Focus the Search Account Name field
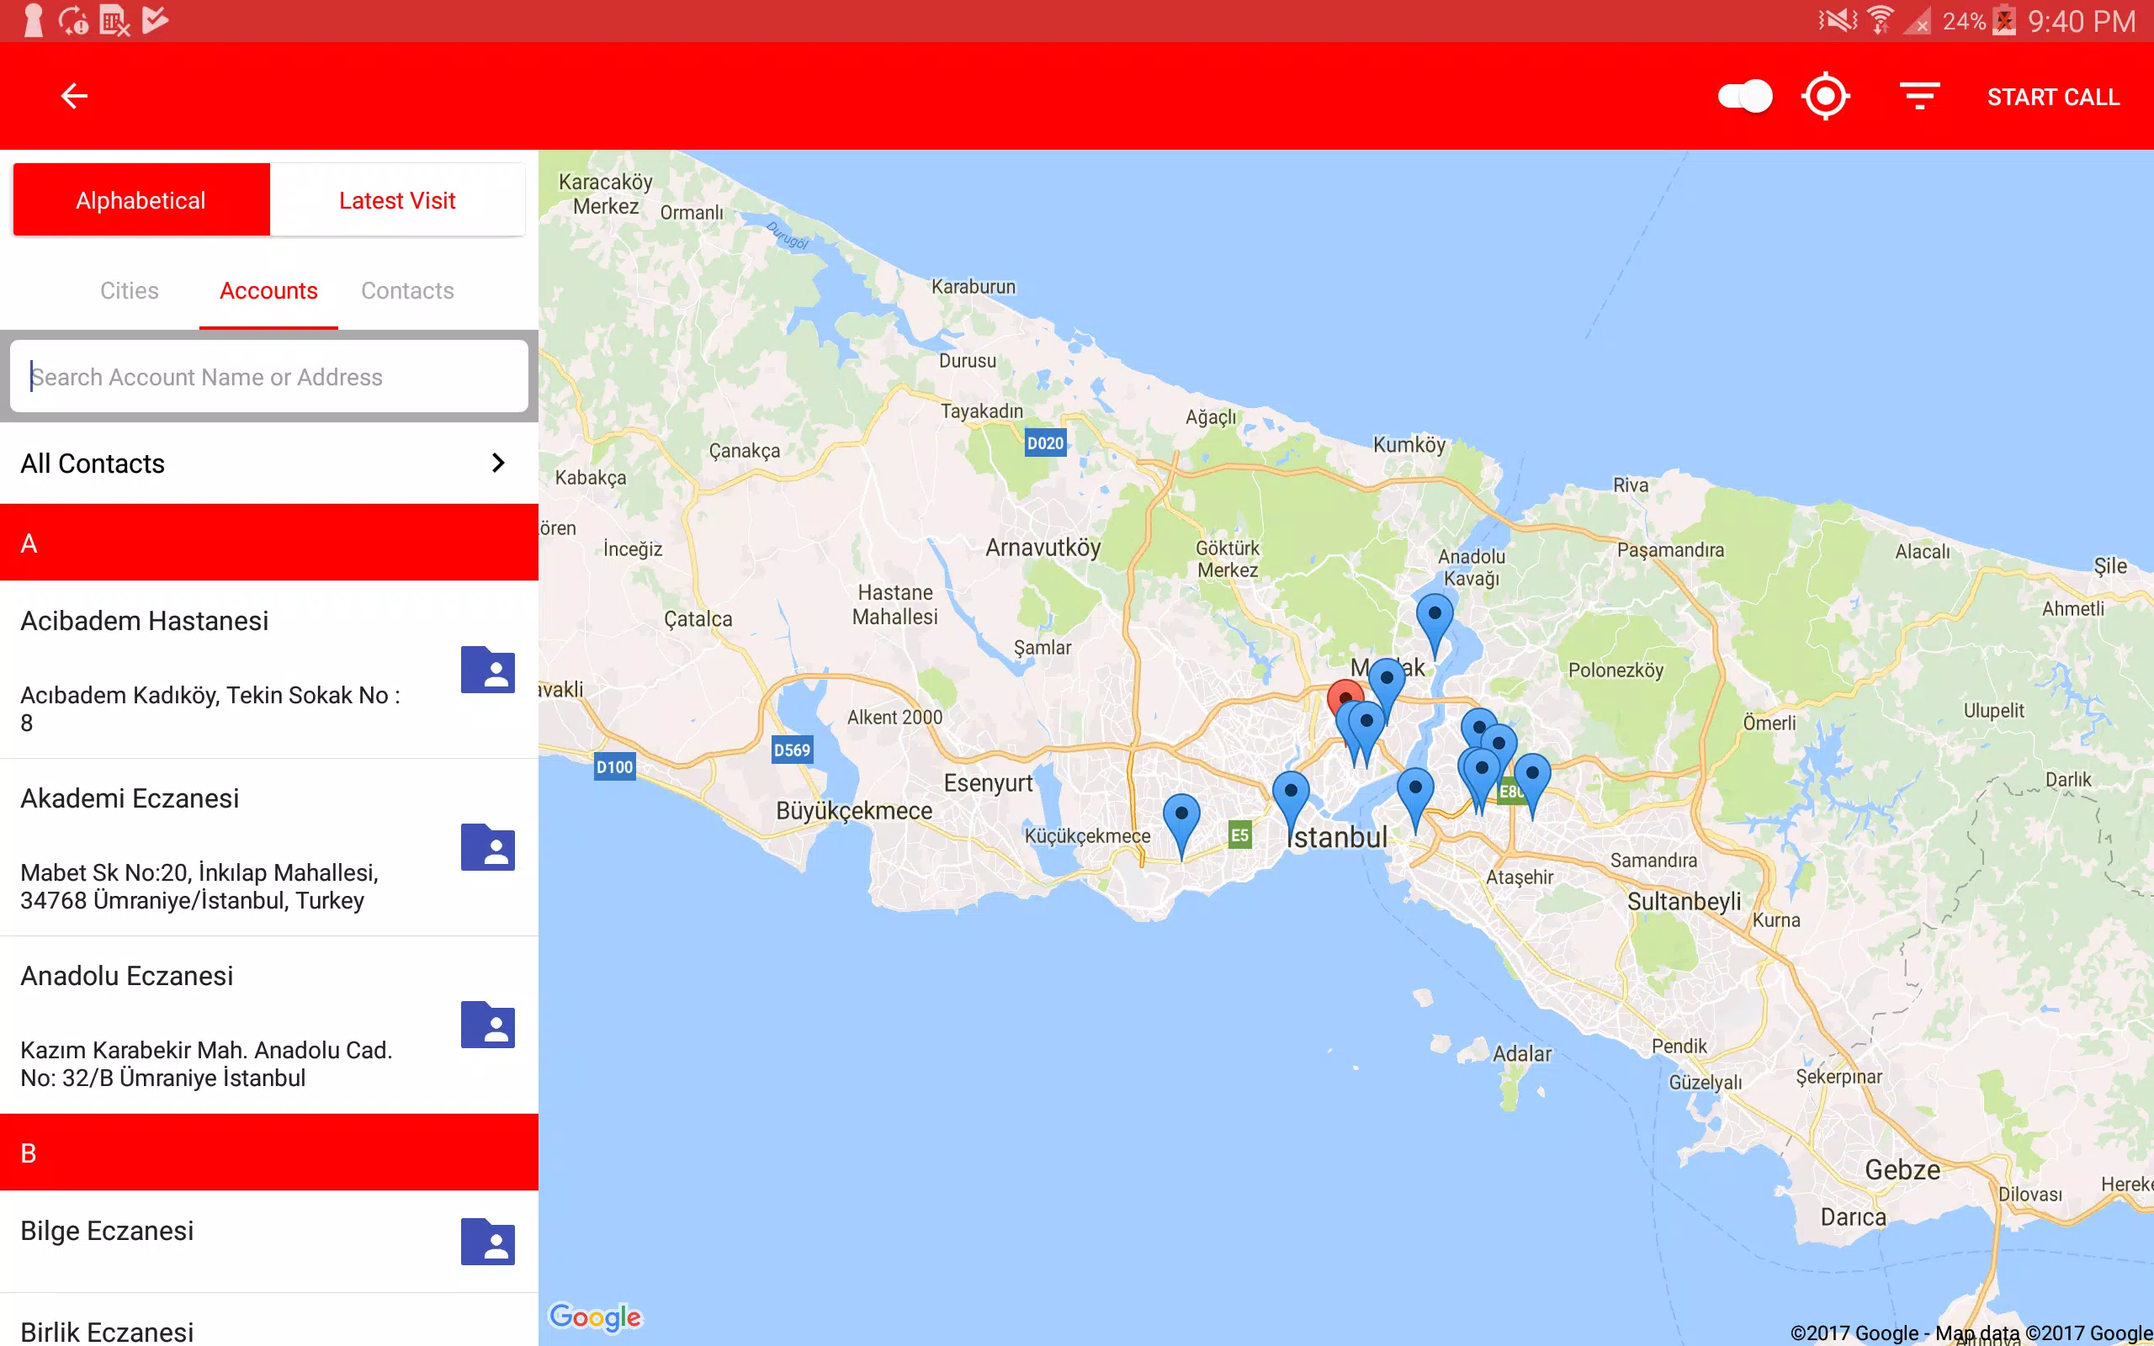 tap(268, 377)
